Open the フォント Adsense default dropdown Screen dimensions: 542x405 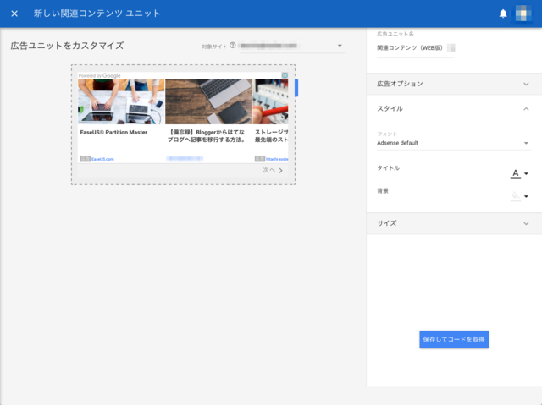point(454,143)
